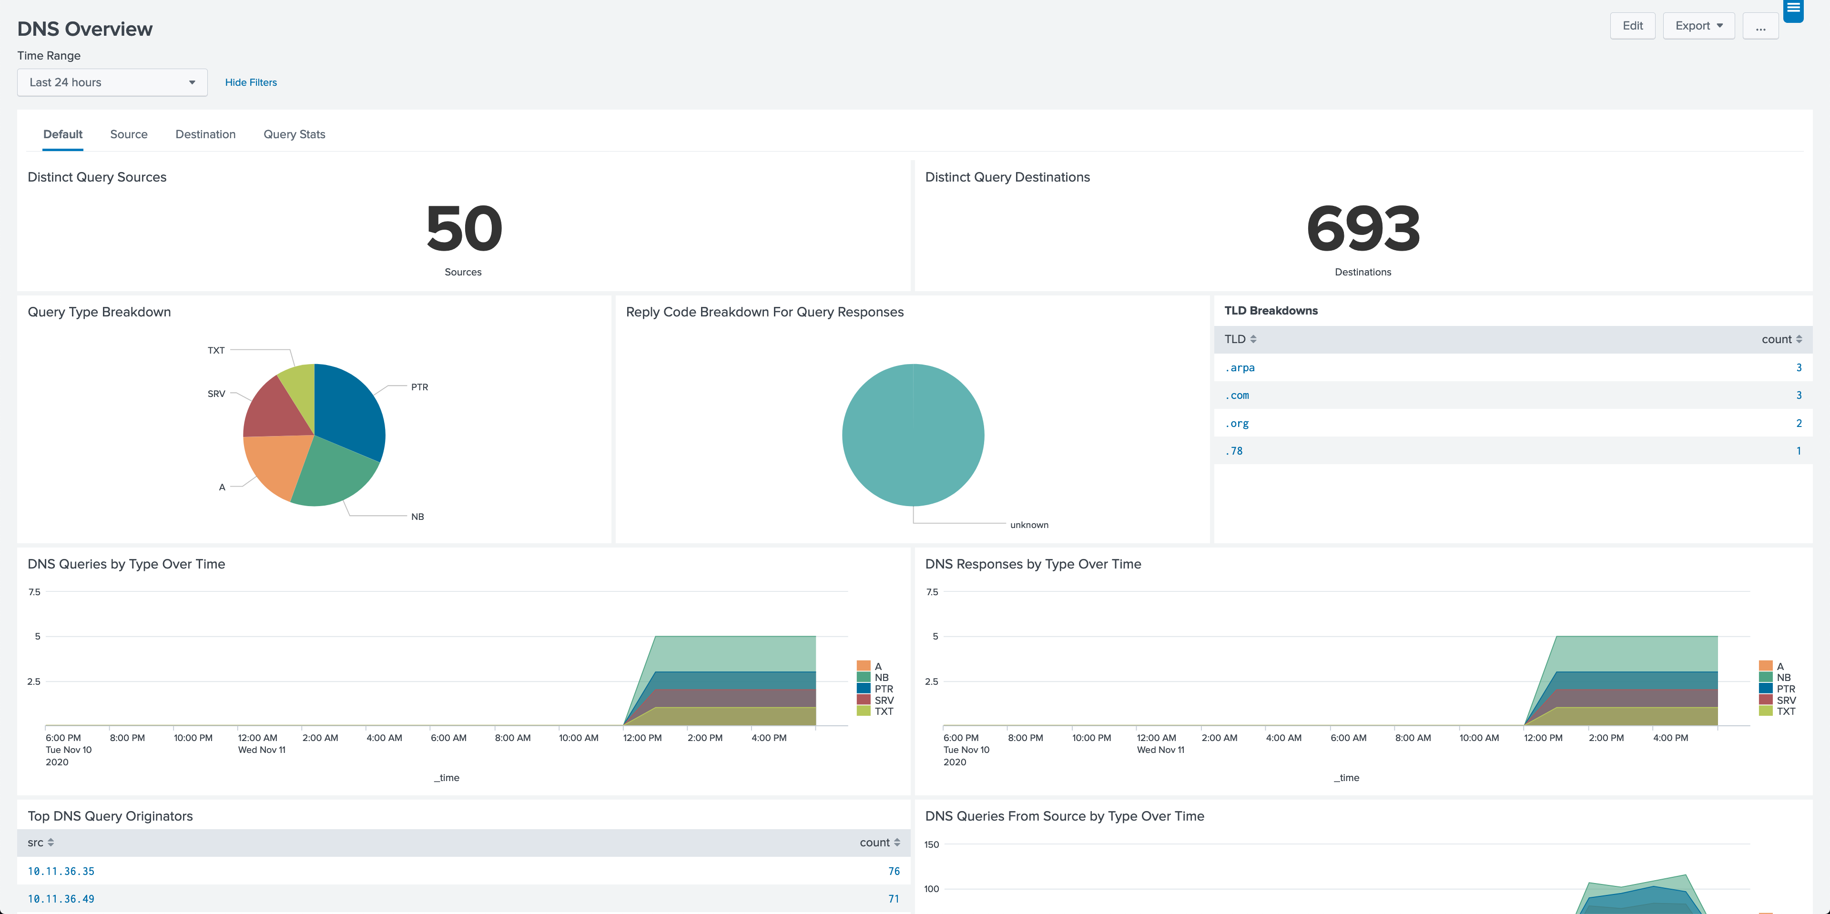
Task: Click legend swatch PTR in DNS Responses chart
Action: (x=1765, y=689)
